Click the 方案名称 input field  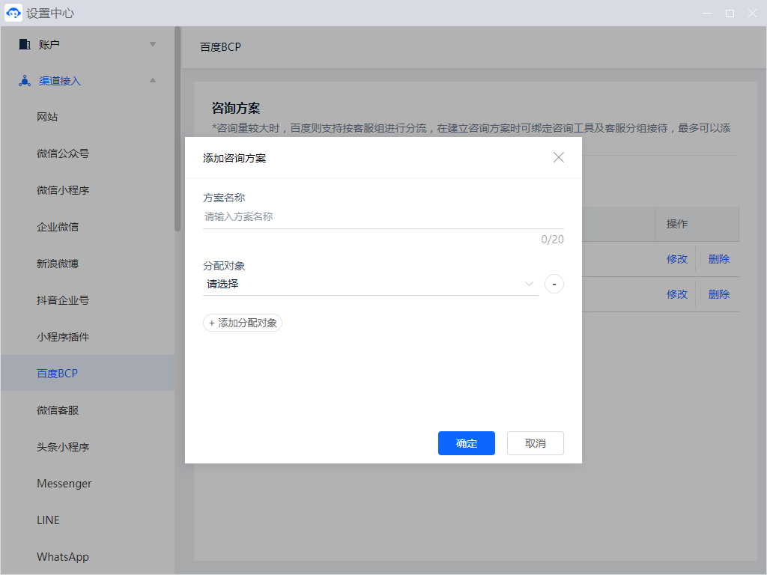383,216
